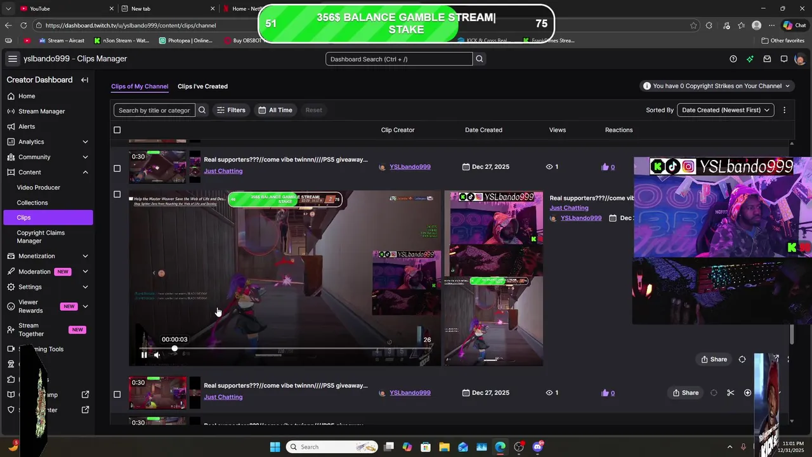The image size is (812, 457).
Task: Open YSLbando999 creator link below the player
Action: 410,393
